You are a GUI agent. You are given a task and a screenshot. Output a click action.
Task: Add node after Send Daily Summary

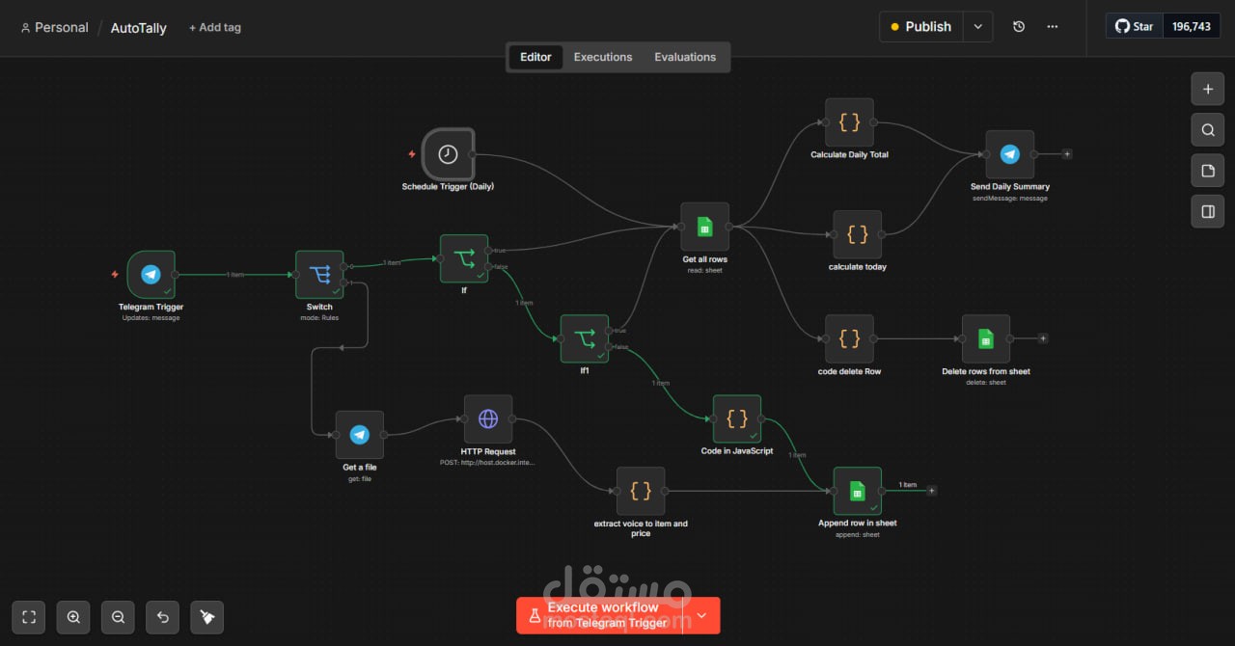tap(1067, 154)
